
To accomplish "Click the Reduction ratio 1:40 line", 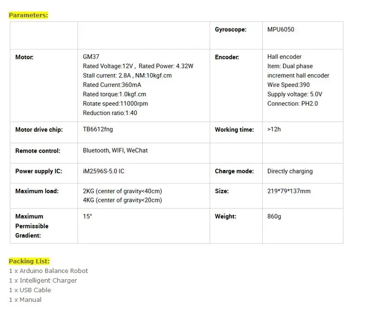I will [x=110, y=113].
